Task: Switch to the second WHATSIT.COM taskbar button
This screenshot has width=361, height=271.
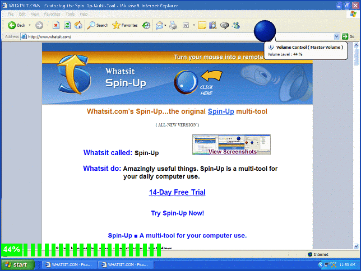Action: tap(126, 264)
